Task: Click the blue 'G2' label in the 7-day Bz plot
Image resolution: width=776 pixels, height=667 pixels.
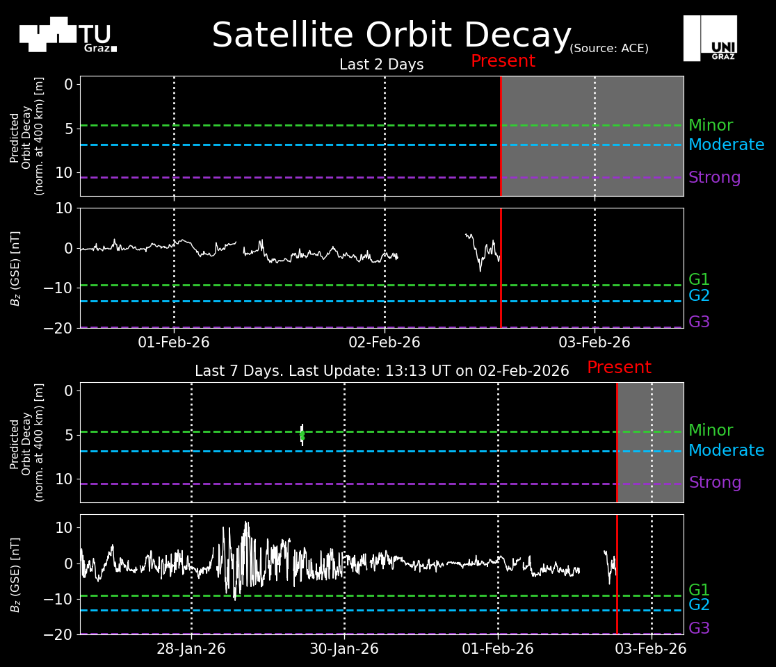Action: point(699,605)
